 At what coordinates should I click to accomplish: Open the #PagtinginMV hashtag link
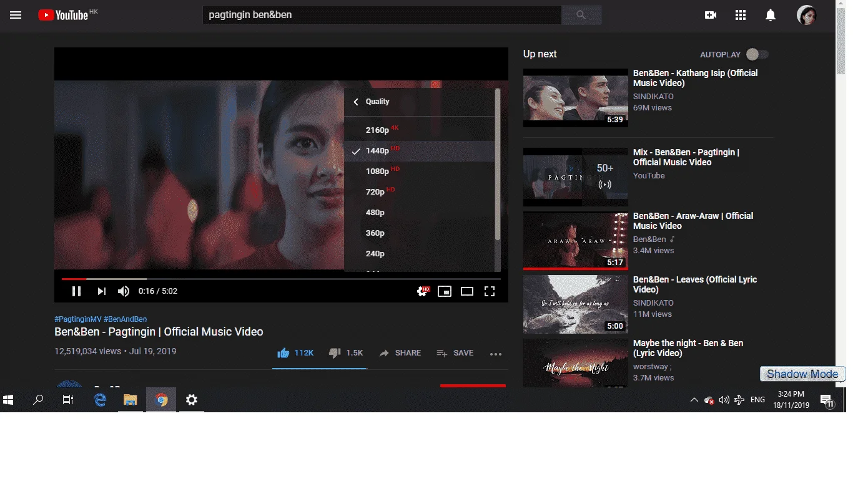(78, 319)
